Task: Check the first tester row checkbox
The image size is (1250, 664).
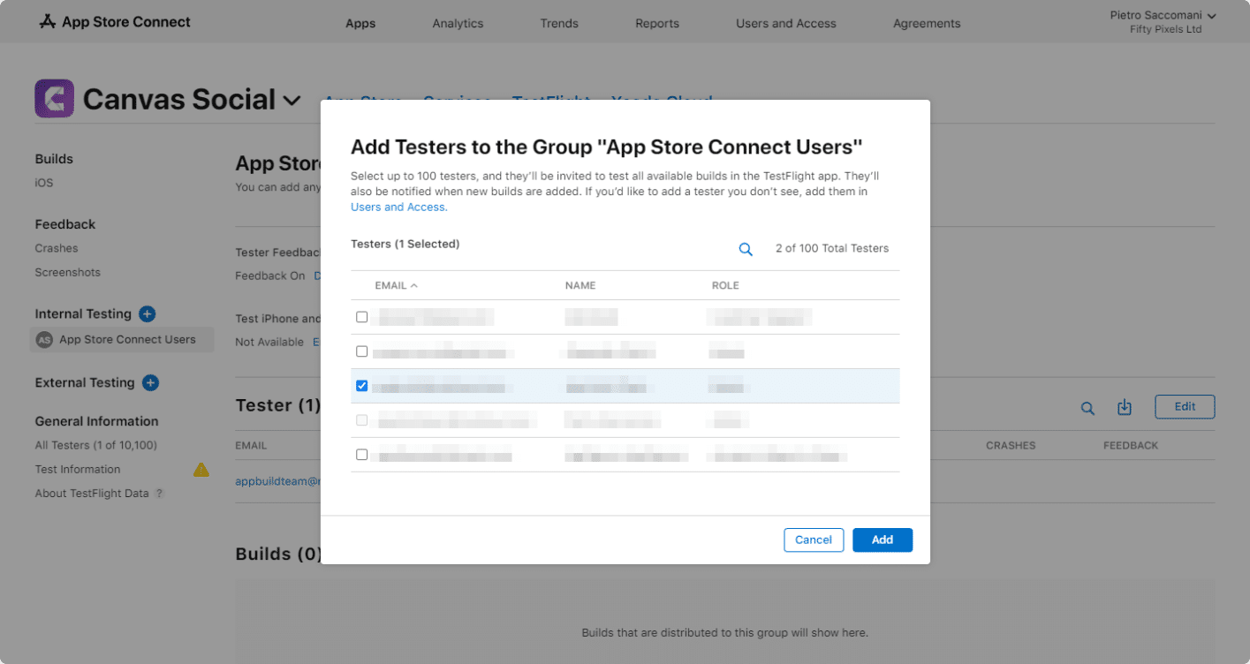Action: 361,317
